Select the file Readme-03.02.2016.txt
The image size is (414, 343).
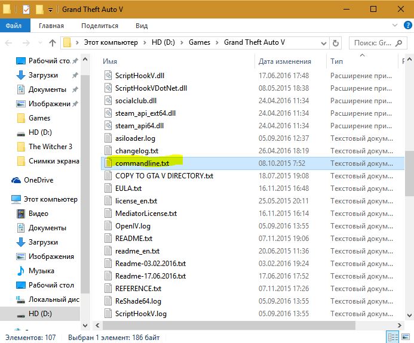pos(151,264)
